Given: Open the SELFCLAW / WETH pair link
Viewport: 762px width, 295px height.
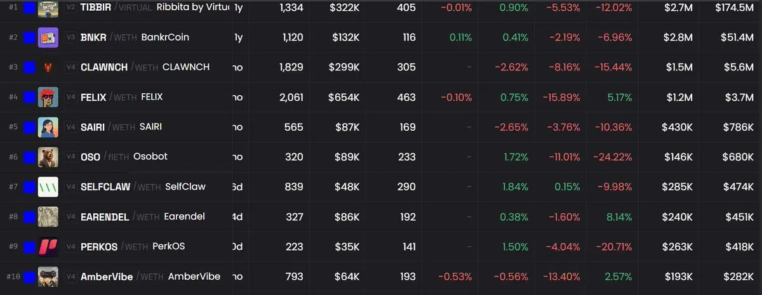Looking at the screenshot, I should [121, 187].
